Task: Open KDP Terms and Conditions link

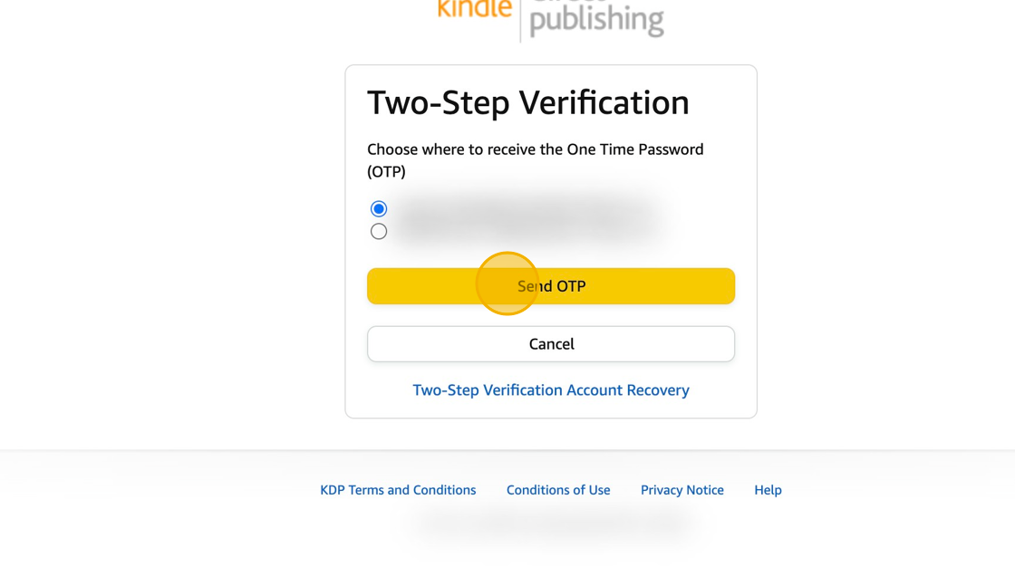Action: click(x=398, y=490)
